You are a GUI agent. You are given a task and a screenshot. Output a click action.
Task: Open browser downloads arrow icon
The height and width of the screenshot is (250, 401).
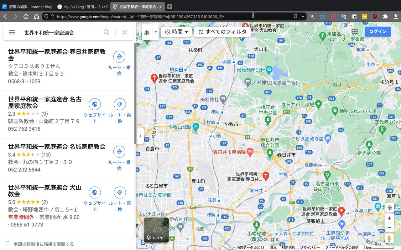tap(396, 17)
